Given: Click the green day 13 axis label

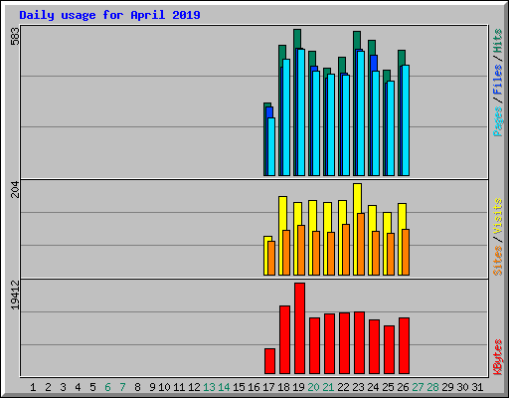Looking at the screenshot, I should click(209, 387).
